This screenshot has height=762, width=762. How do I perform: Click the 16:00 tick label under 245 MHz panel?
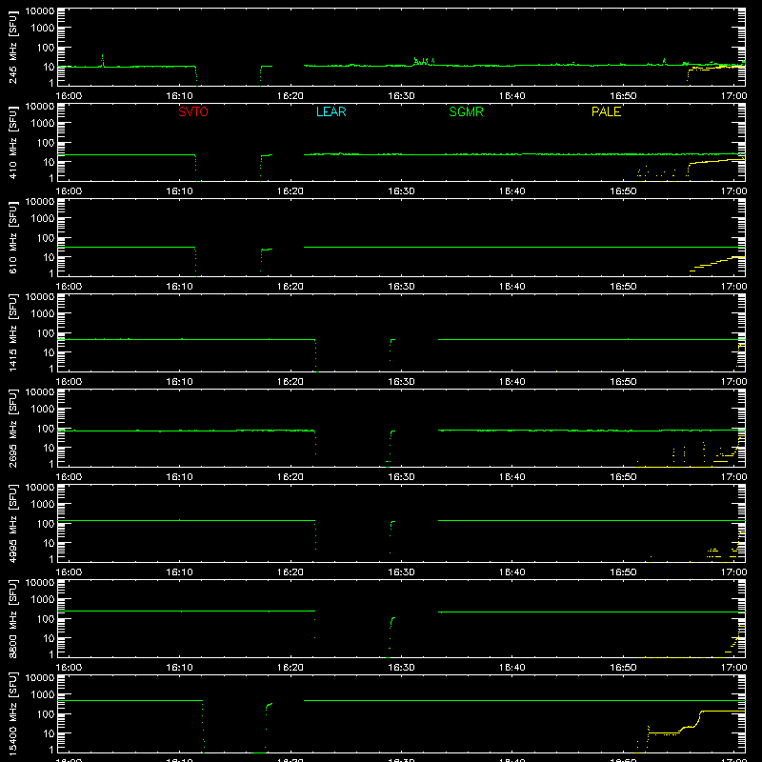pyautogui.click(x=69, y=96)
